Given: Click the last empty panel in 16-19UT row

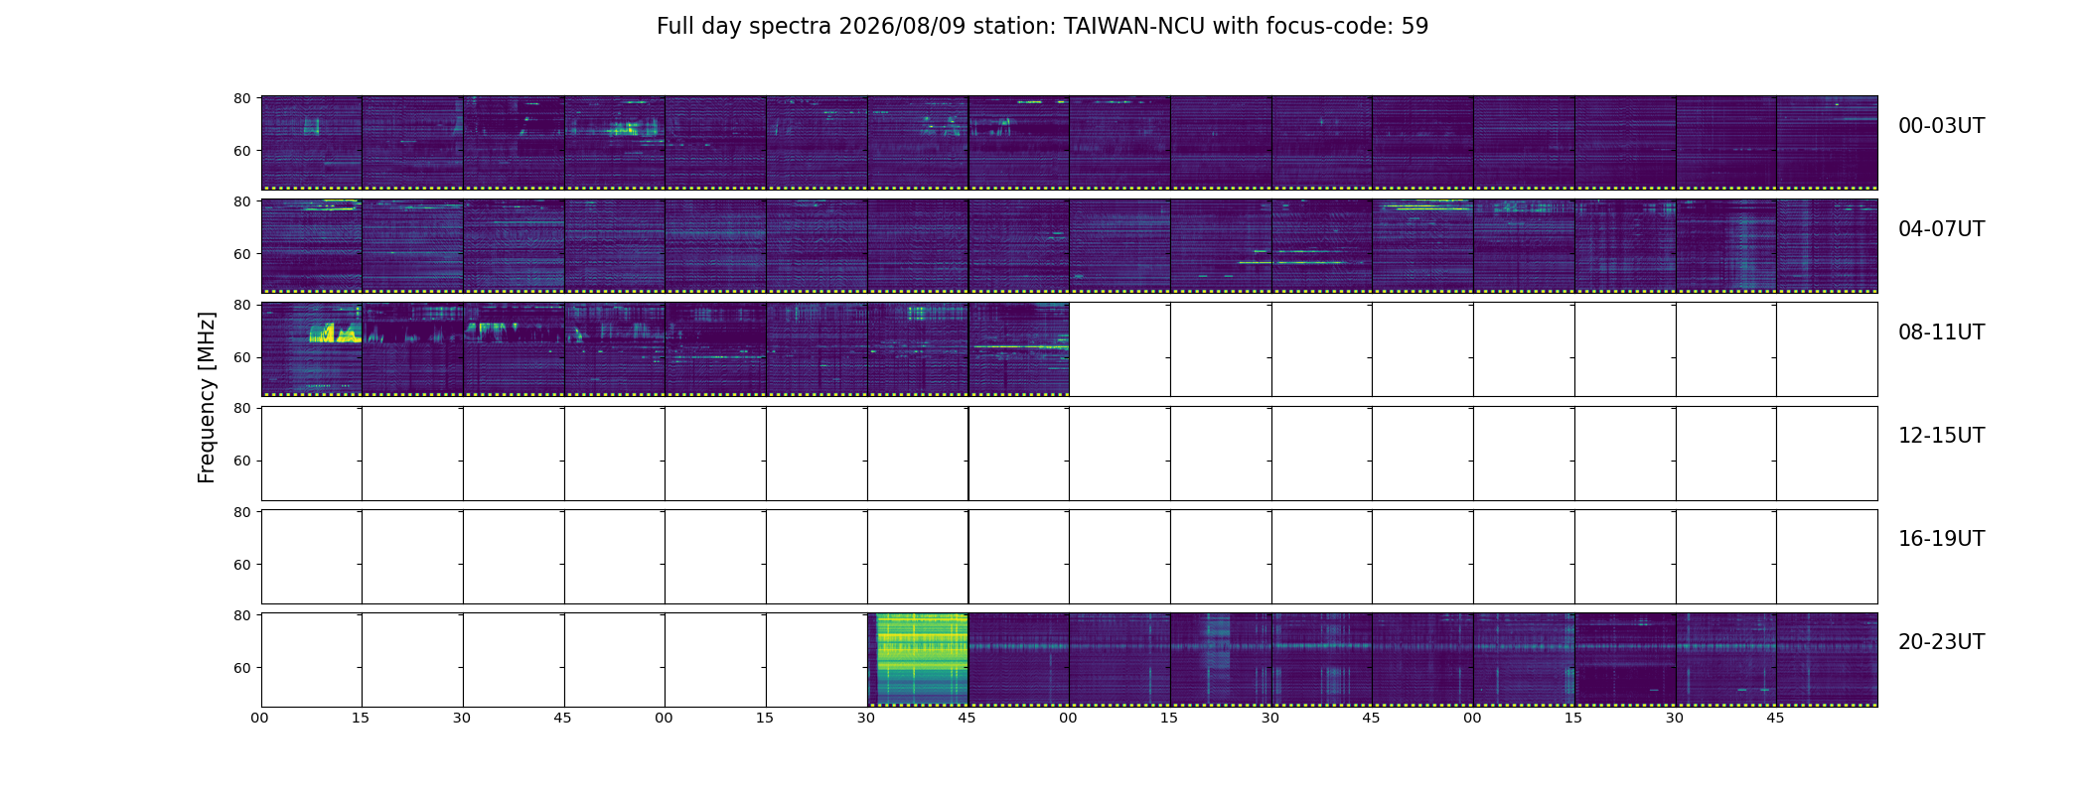Looking at the screenshot, I should click(x=1827, y=557).
